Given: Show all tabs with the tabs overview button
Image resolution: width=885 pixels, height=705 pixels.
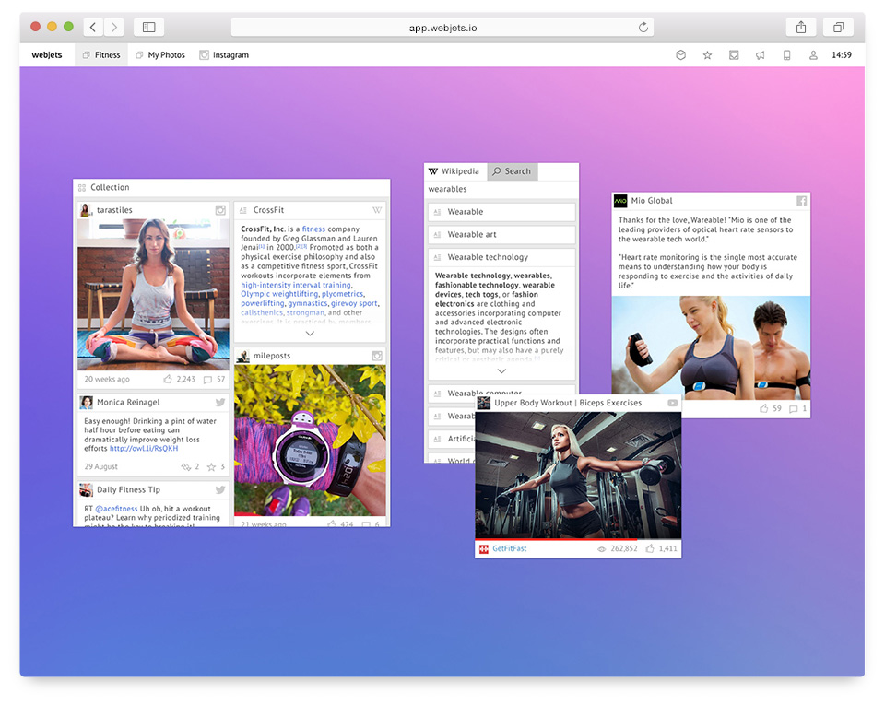Looking at the screenshot, I should pos(839,27).
